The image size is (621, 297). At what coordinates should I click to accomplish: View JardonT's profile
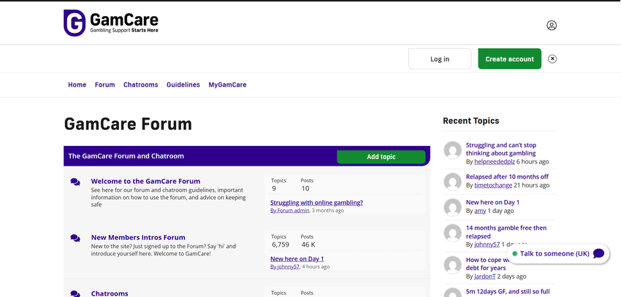485,277
